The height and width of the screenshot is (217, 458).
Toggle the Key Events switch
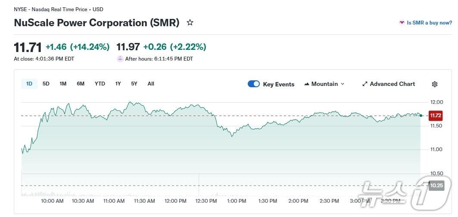(x=254, y=84)
